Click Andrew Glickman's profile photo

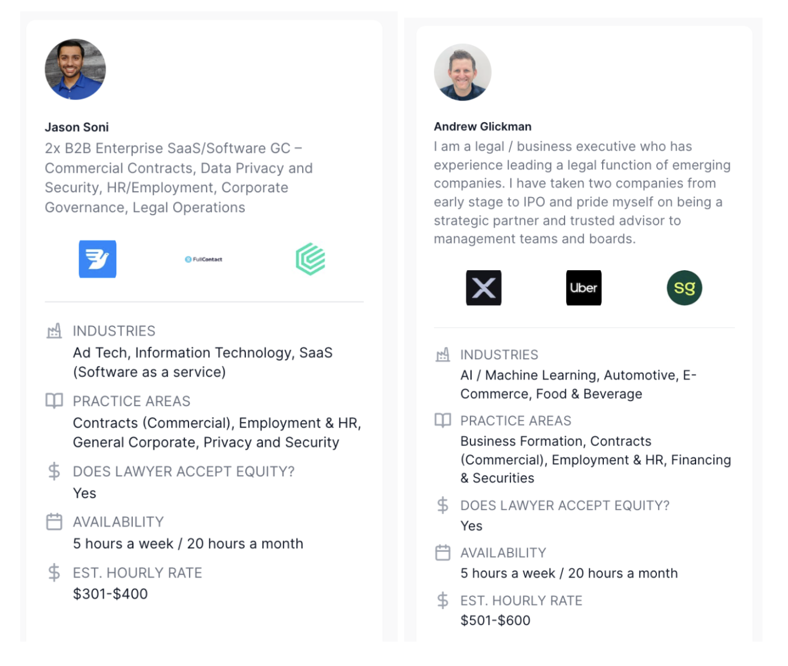click(x=462, y=72)
